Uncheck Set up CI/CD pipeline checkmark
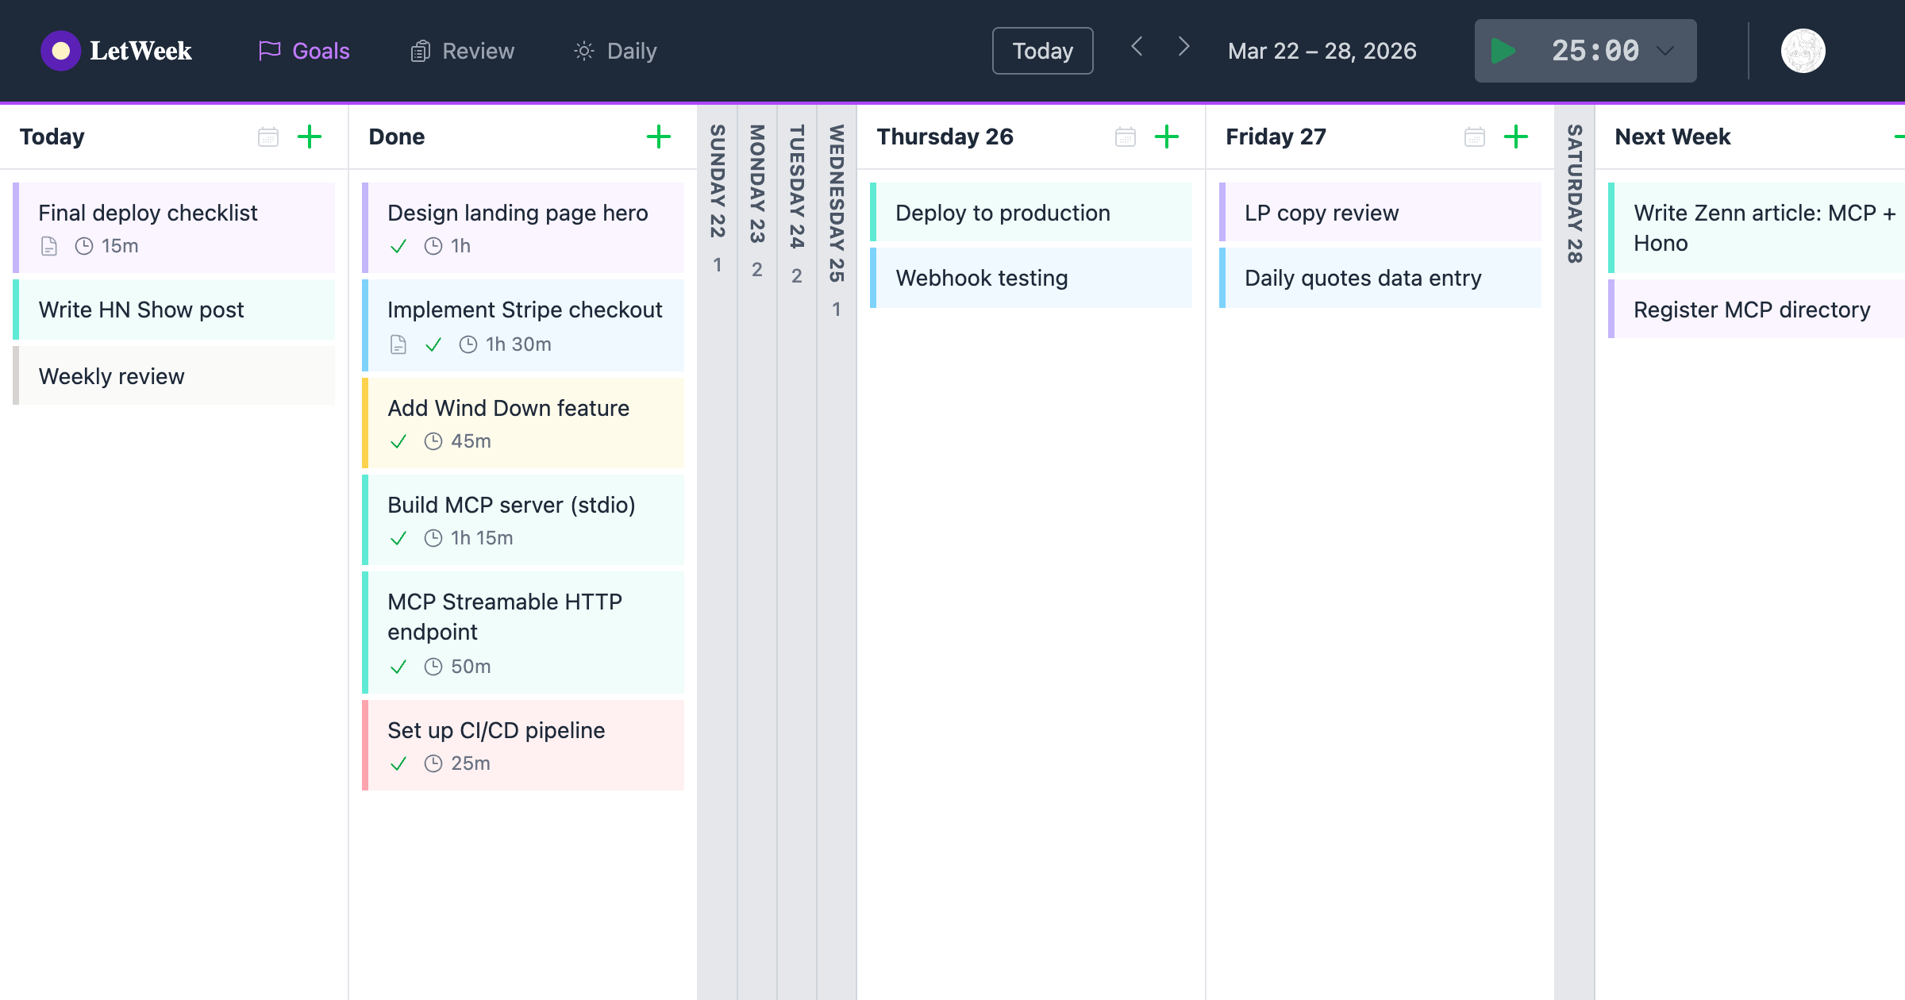This screenshot has height=1000, width=1905. tap(398, 763)
